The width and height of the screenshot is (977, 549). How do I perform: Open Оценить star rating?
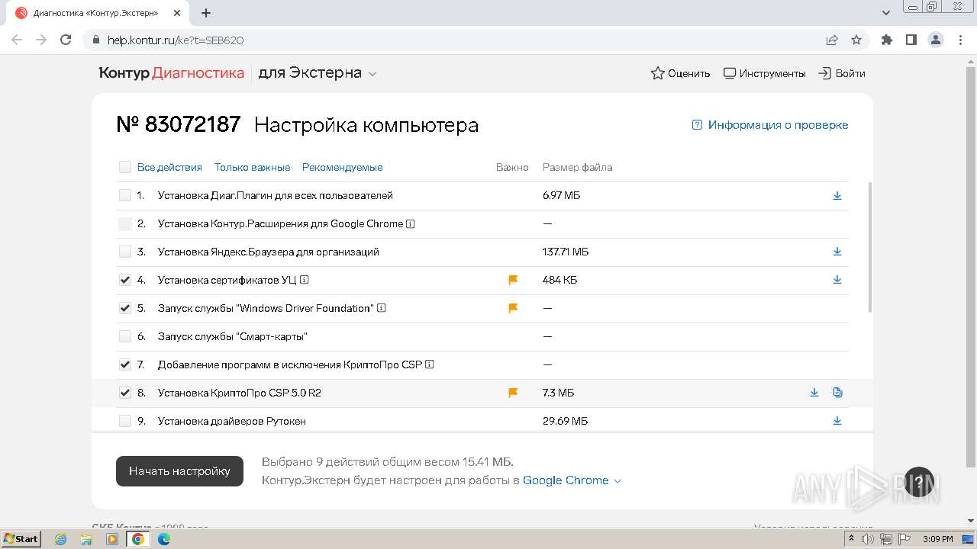pyautogui.click(x=680, y=73)
